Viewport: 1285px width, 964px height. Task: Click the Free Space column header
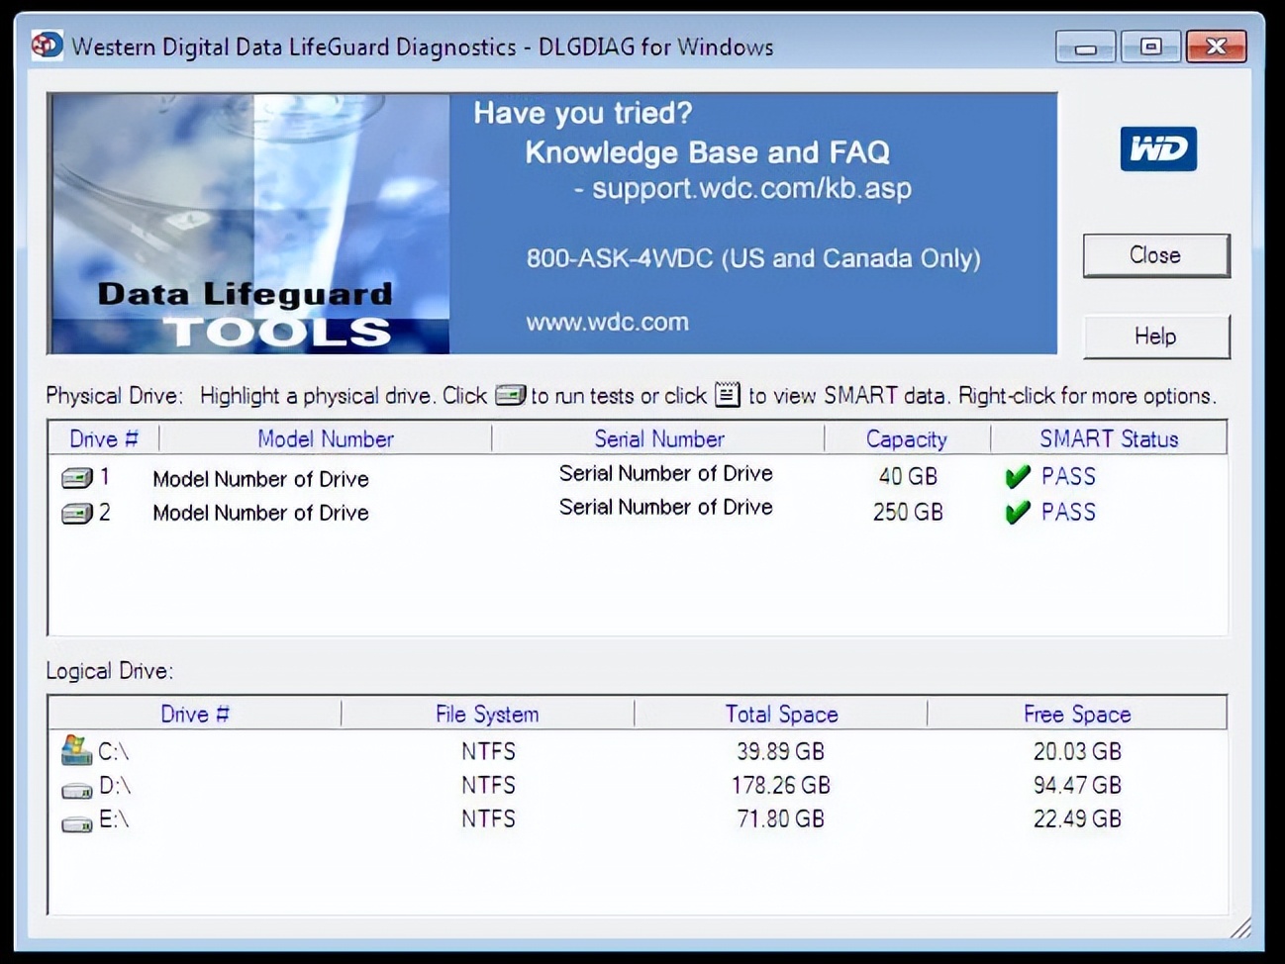coord(1077,714)
